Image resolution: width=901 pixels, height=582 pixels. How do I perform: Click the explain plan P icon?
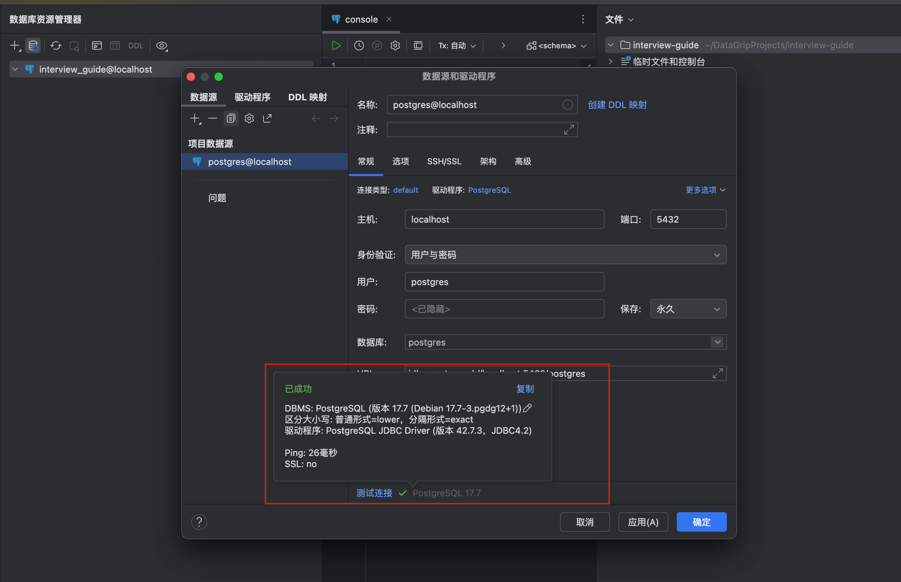[x=377, y=46]
